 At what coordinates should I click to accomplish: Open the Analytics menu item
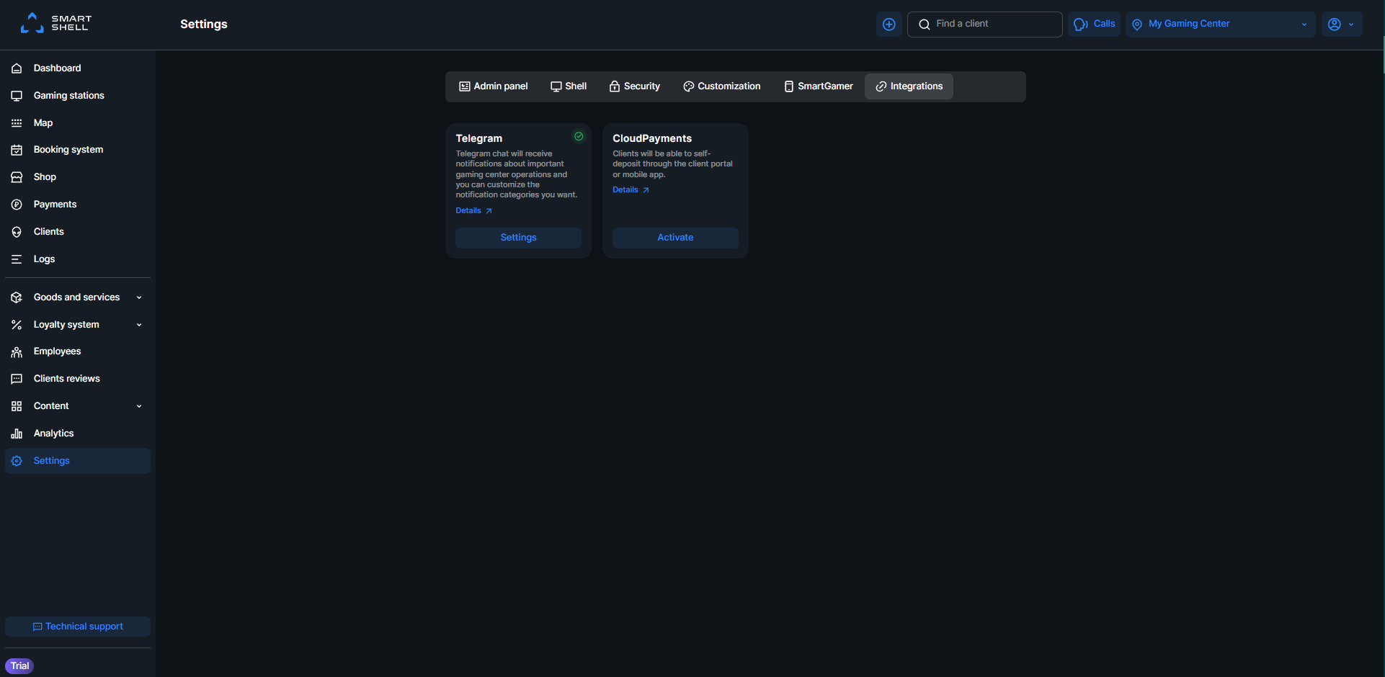(x=78, y=434)
